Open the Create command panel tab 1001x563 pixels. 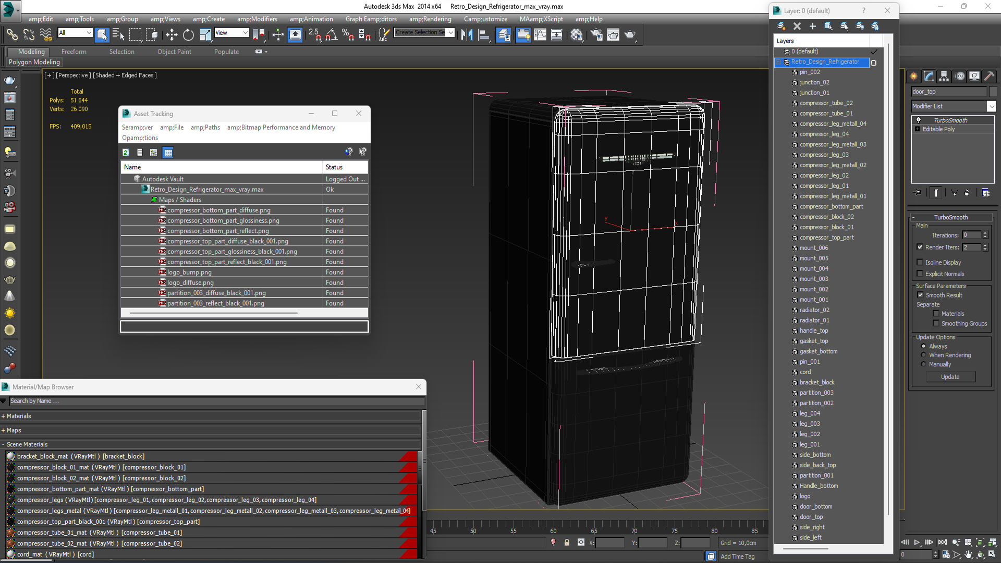914,76
